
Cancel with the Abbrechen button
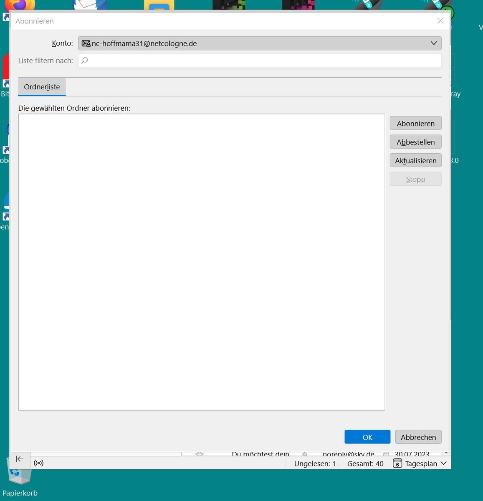pos(418,437)
